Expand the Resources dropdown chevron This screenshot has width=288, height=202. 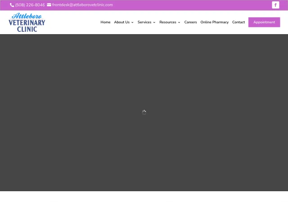179,22
